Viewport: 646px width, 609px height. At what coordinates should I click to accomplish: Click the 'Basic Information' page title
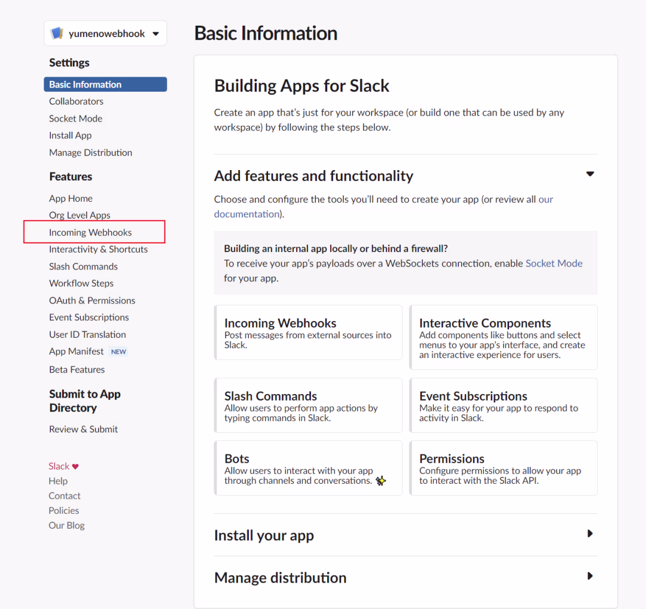(x=266, y=34)
